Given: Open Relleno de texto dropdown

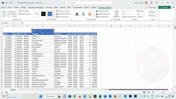Looking at the screenshot, I should click(103, 11).
